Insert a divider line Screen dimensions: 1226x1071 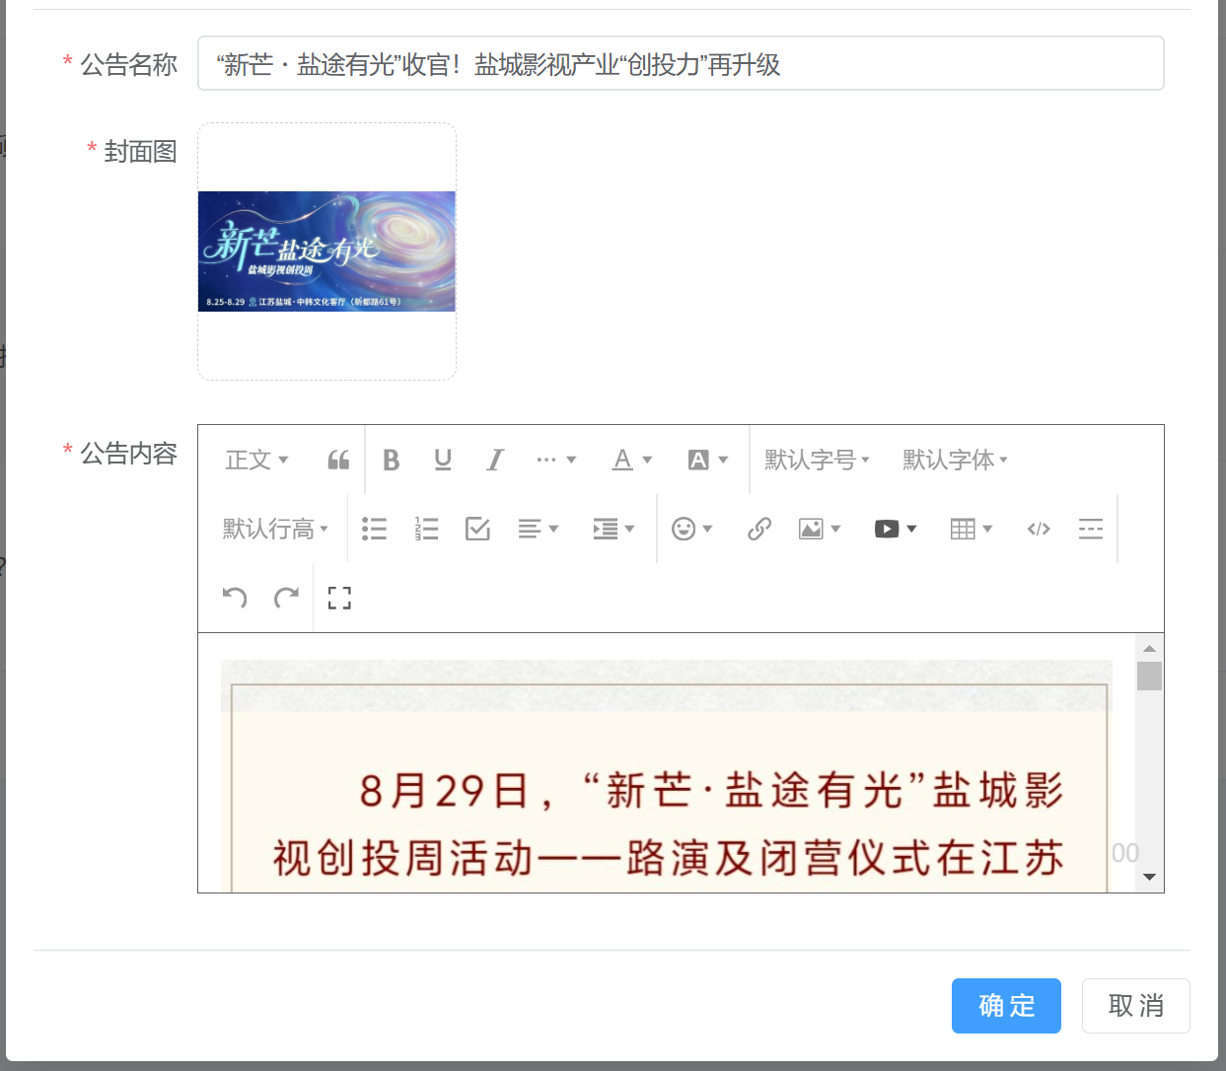tap(1090, 529)
